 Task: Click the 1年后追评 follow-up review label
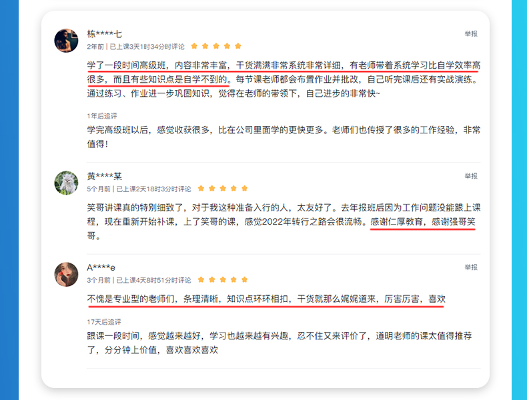(x=102, y=116)
